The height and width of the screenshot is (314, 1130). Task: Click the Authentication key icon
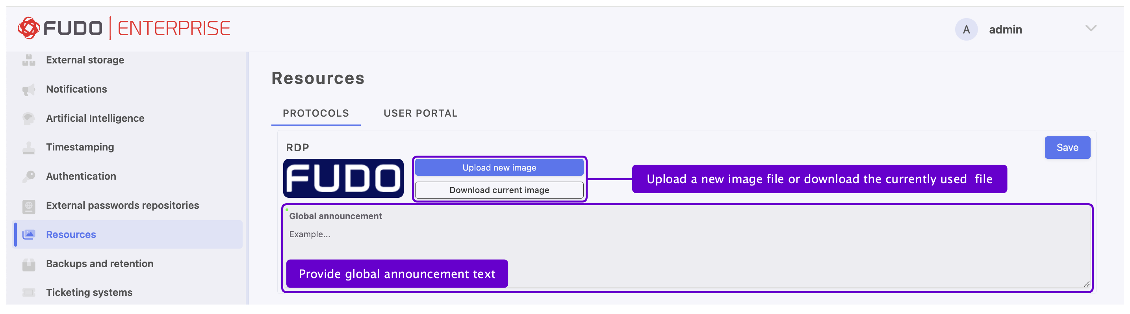(x=28, y=176)
